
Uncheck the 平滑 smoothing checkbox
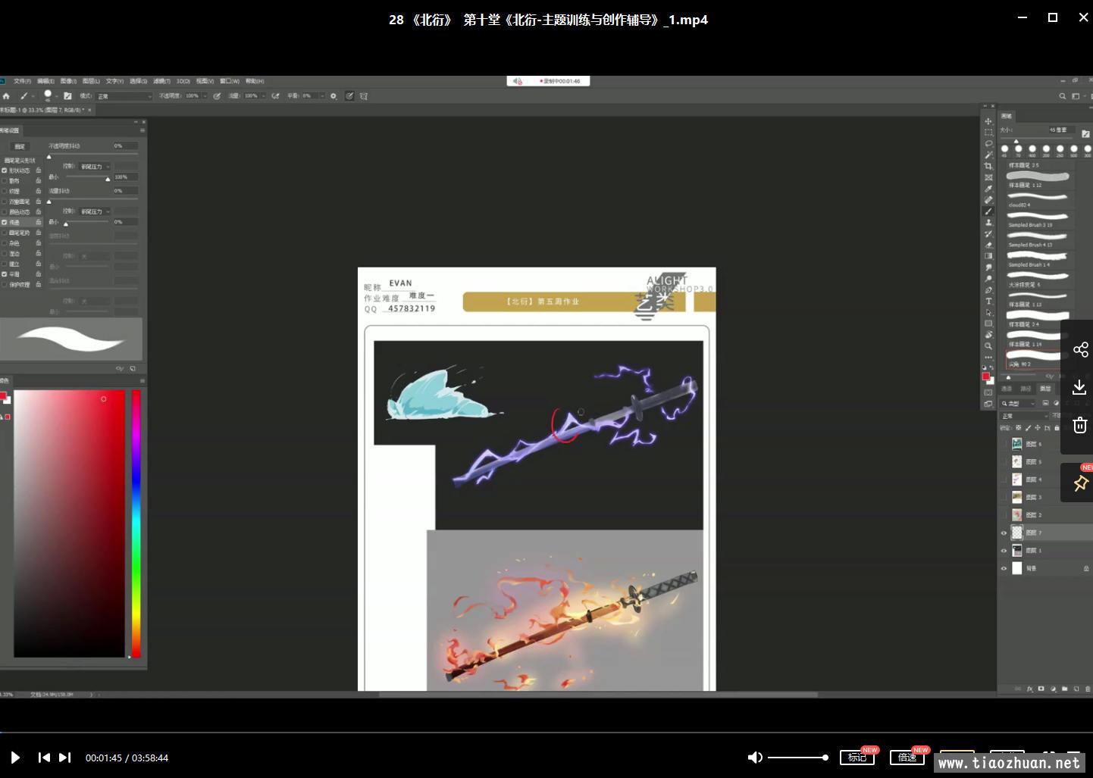click(5, 274)
